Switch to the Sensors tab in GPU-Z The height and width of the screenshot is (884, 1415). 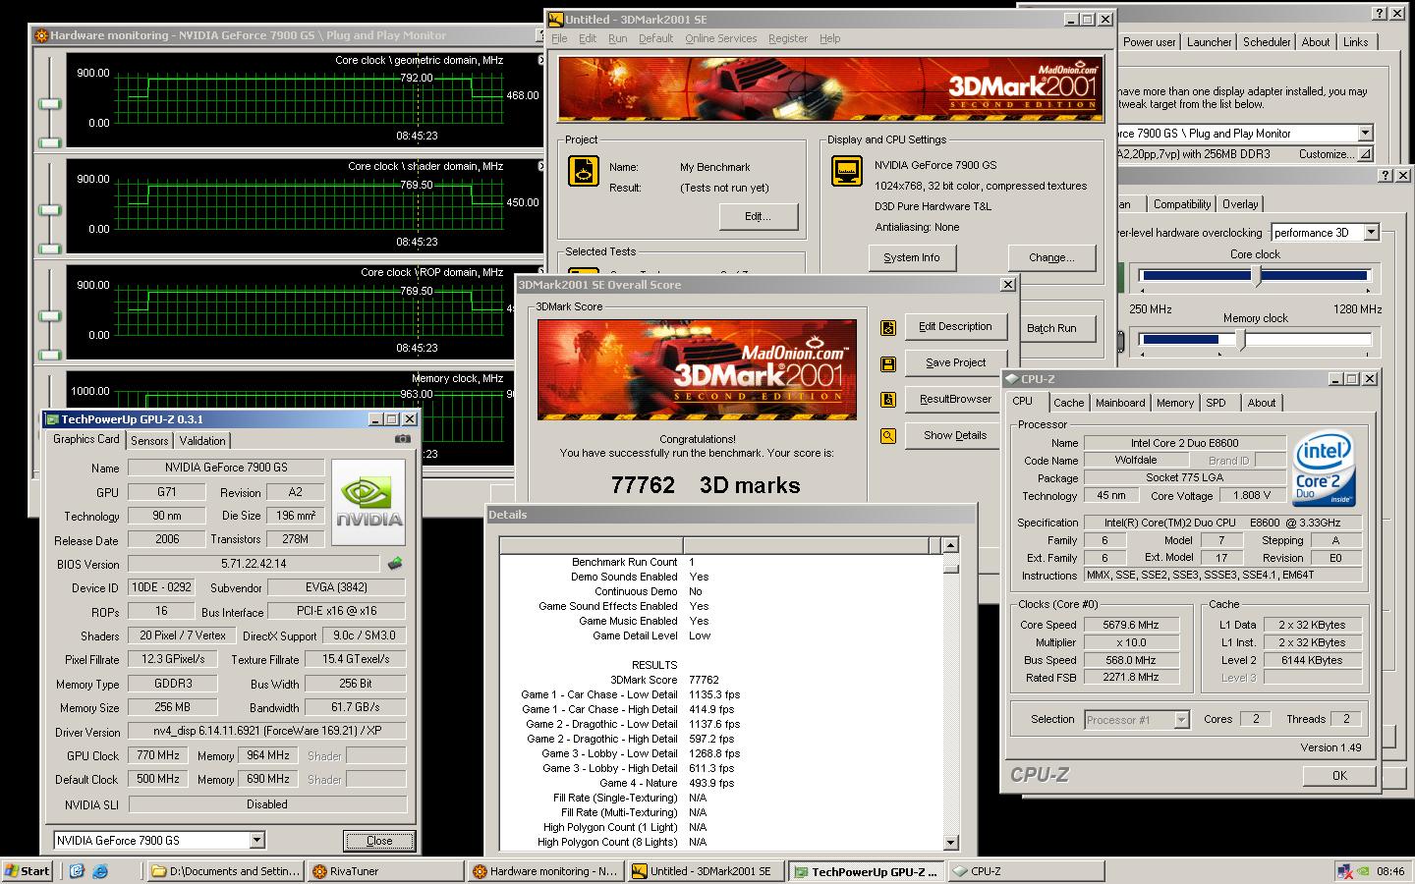pos(149,441)
